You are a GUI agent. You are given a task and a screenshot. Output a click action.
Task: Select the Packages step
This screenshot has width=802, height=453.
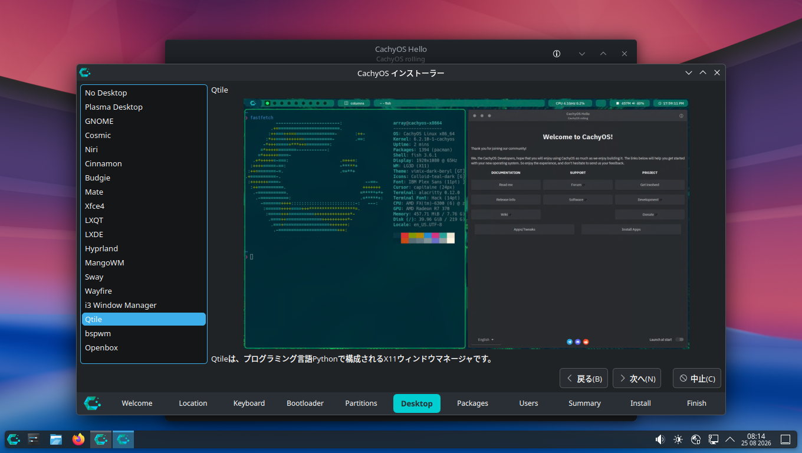click(x=473, y=403)
